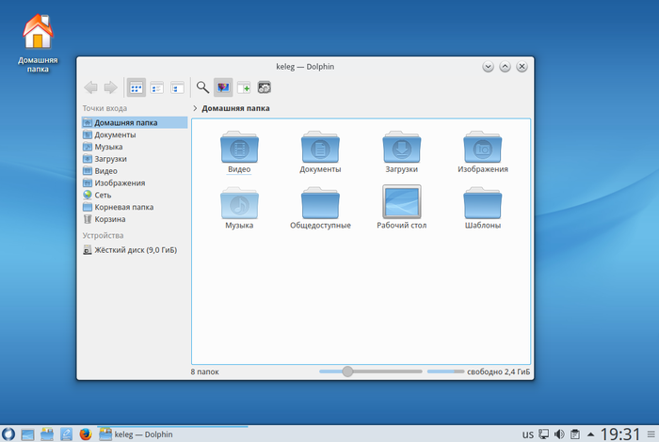Switch to Details view mode

tap(177, 87)
